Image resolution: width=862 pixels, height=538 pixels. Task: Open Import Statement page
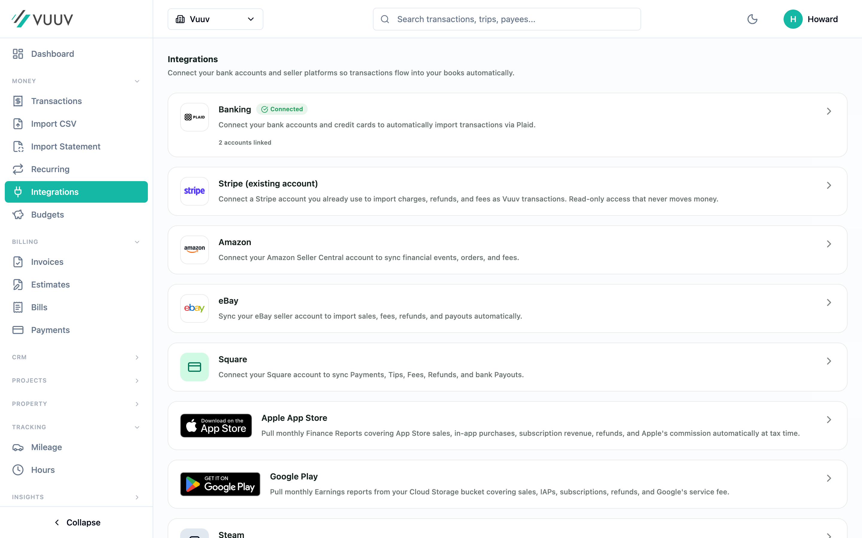[76, 146]
